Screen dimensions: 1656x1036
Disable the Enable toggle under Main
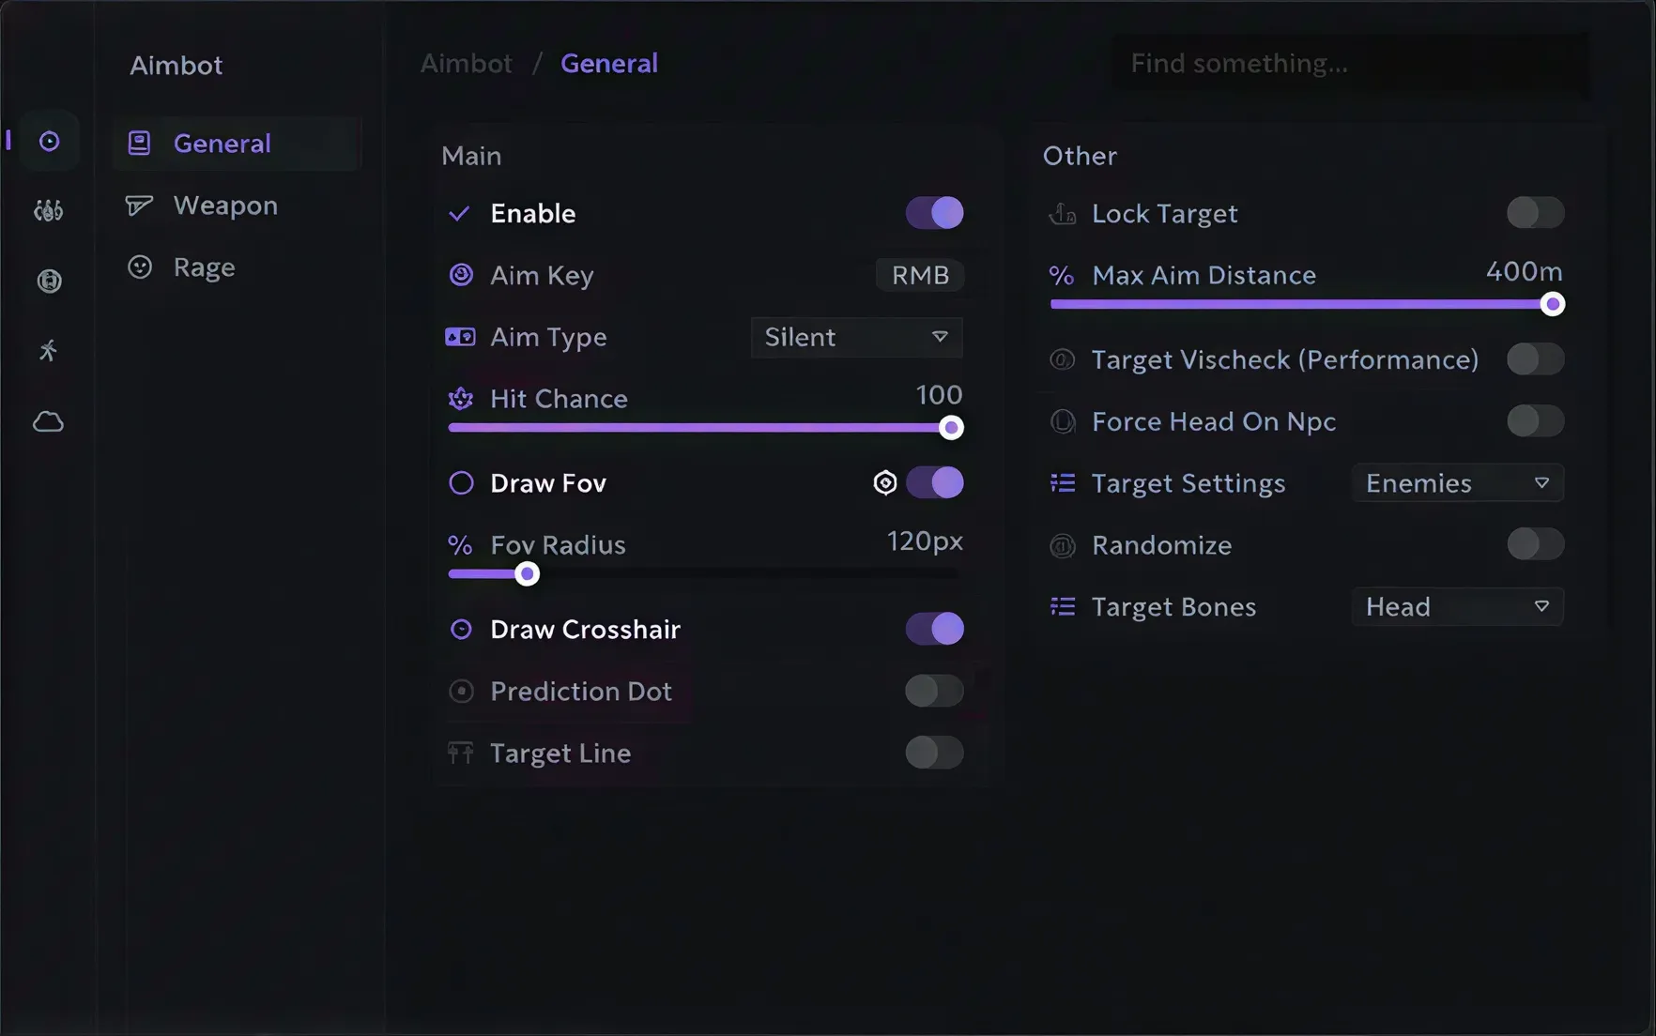(x=934, y=213)
